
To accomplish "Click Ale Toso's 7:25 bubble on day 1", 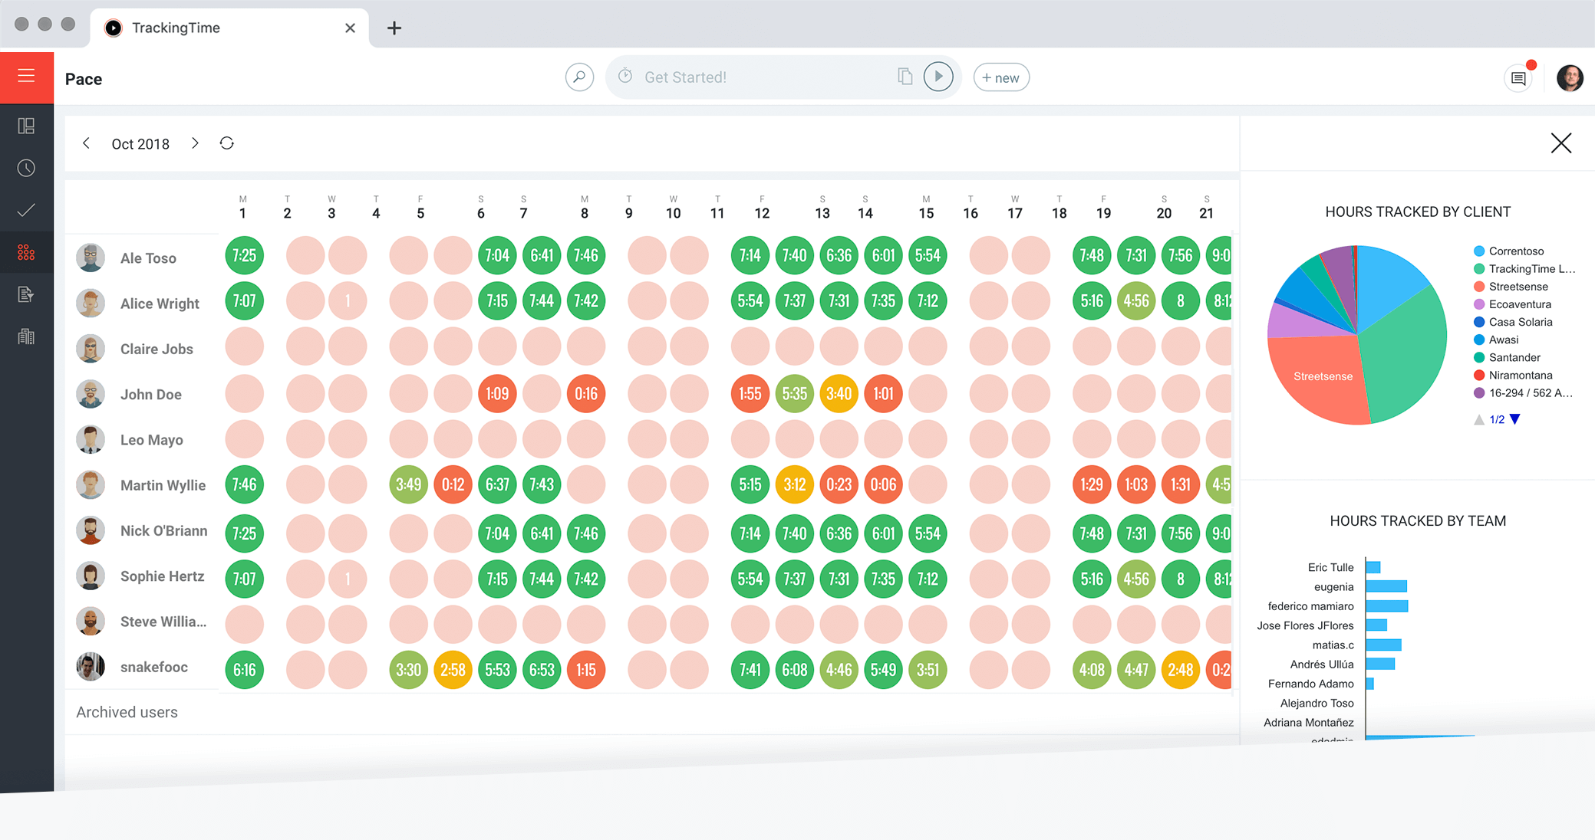I will point(244,255).
